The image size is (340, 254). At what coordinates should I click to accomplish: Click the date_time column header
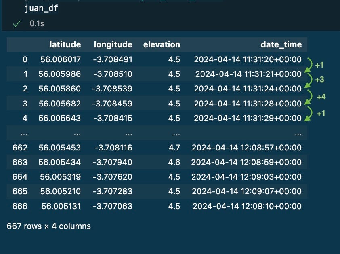tap(281, 44)
